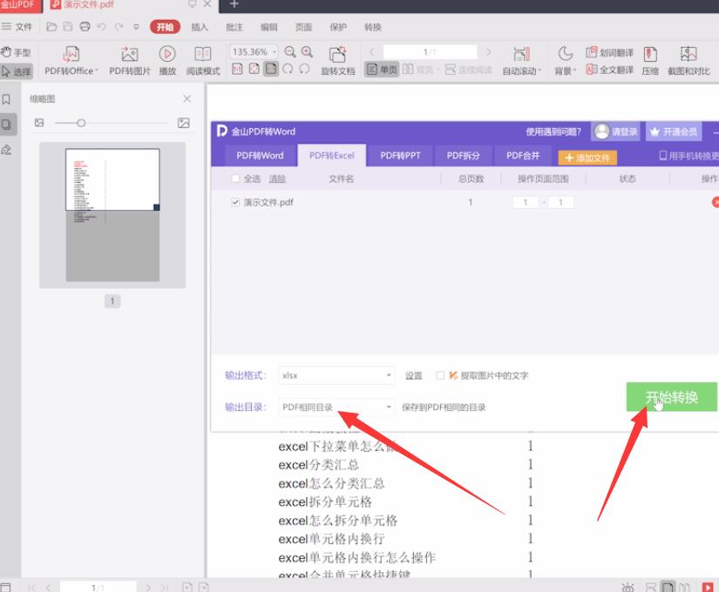Open the 输出格式 xlsx dropdown
The height and width of the screenshot is (592, 719).
point(336,375)
